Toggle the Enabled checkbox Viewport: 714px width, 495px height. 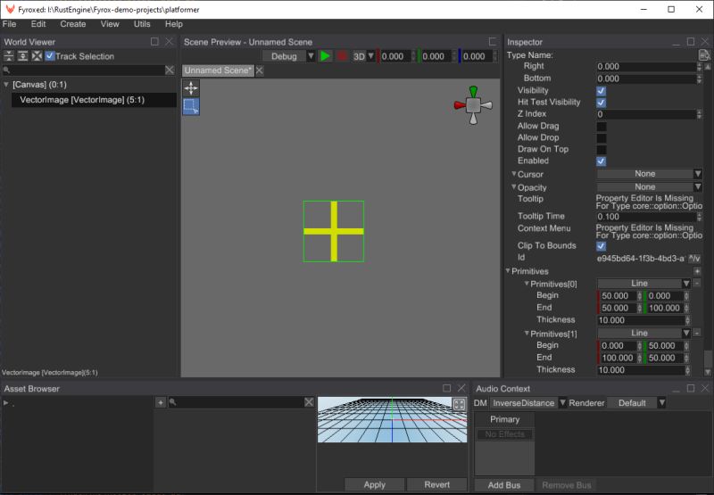coord(601,161)
